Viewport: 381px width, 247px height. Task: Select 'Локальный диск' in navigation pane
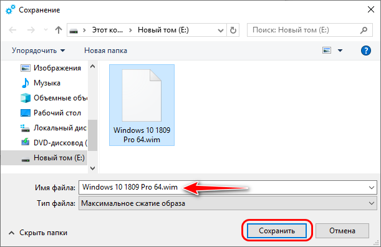pyautogui.click(x=60, y=128)
